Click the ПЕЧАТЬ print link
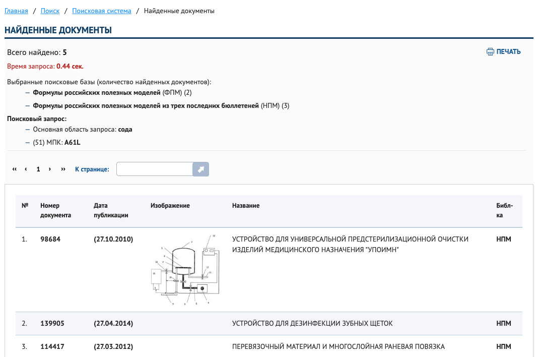This screenshot has height=357, width=535. click(x=508, y=52)
